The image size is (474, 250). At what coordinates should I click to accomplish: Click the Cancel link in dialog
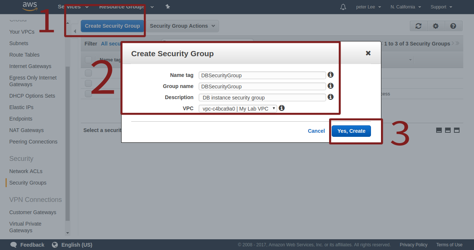click(x=316, y=131)
